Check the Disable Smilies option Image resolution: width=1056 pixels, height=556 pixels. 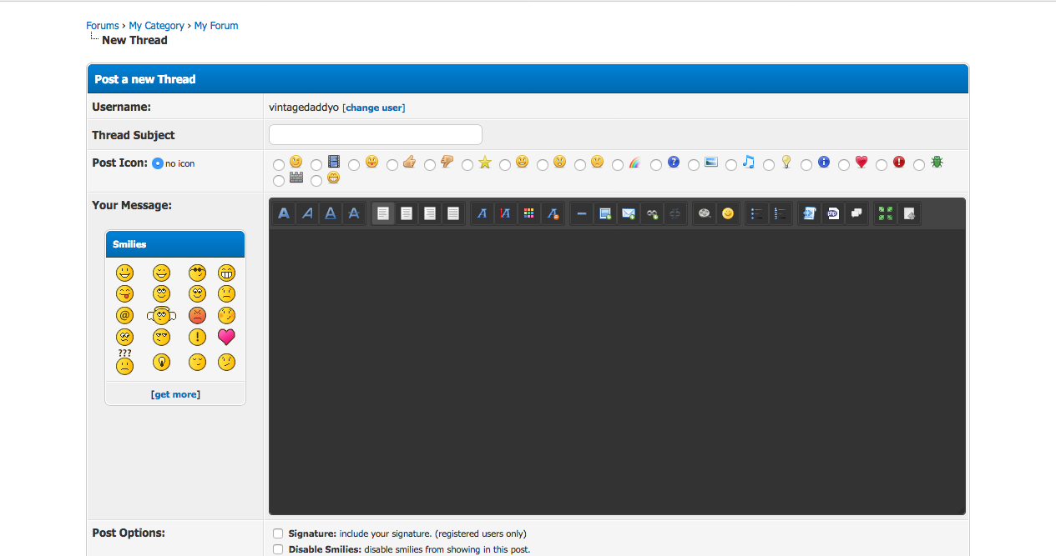click(x=278, y=549)
